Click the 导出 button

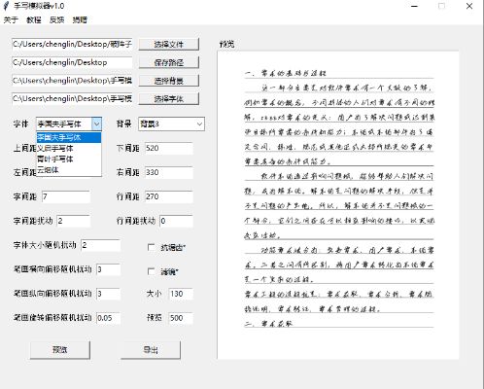tap(151, 350)
